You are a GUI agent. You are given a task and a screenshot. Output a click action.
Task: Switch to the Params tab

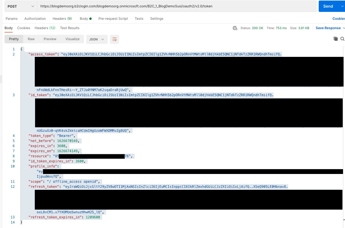pyautogui.click(x=12, y=19)
